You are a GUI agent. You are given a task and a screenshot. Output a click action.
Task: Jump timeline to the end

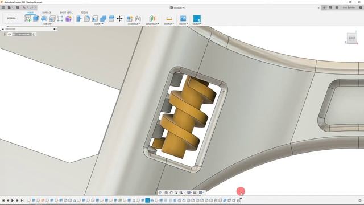[22, 200]
